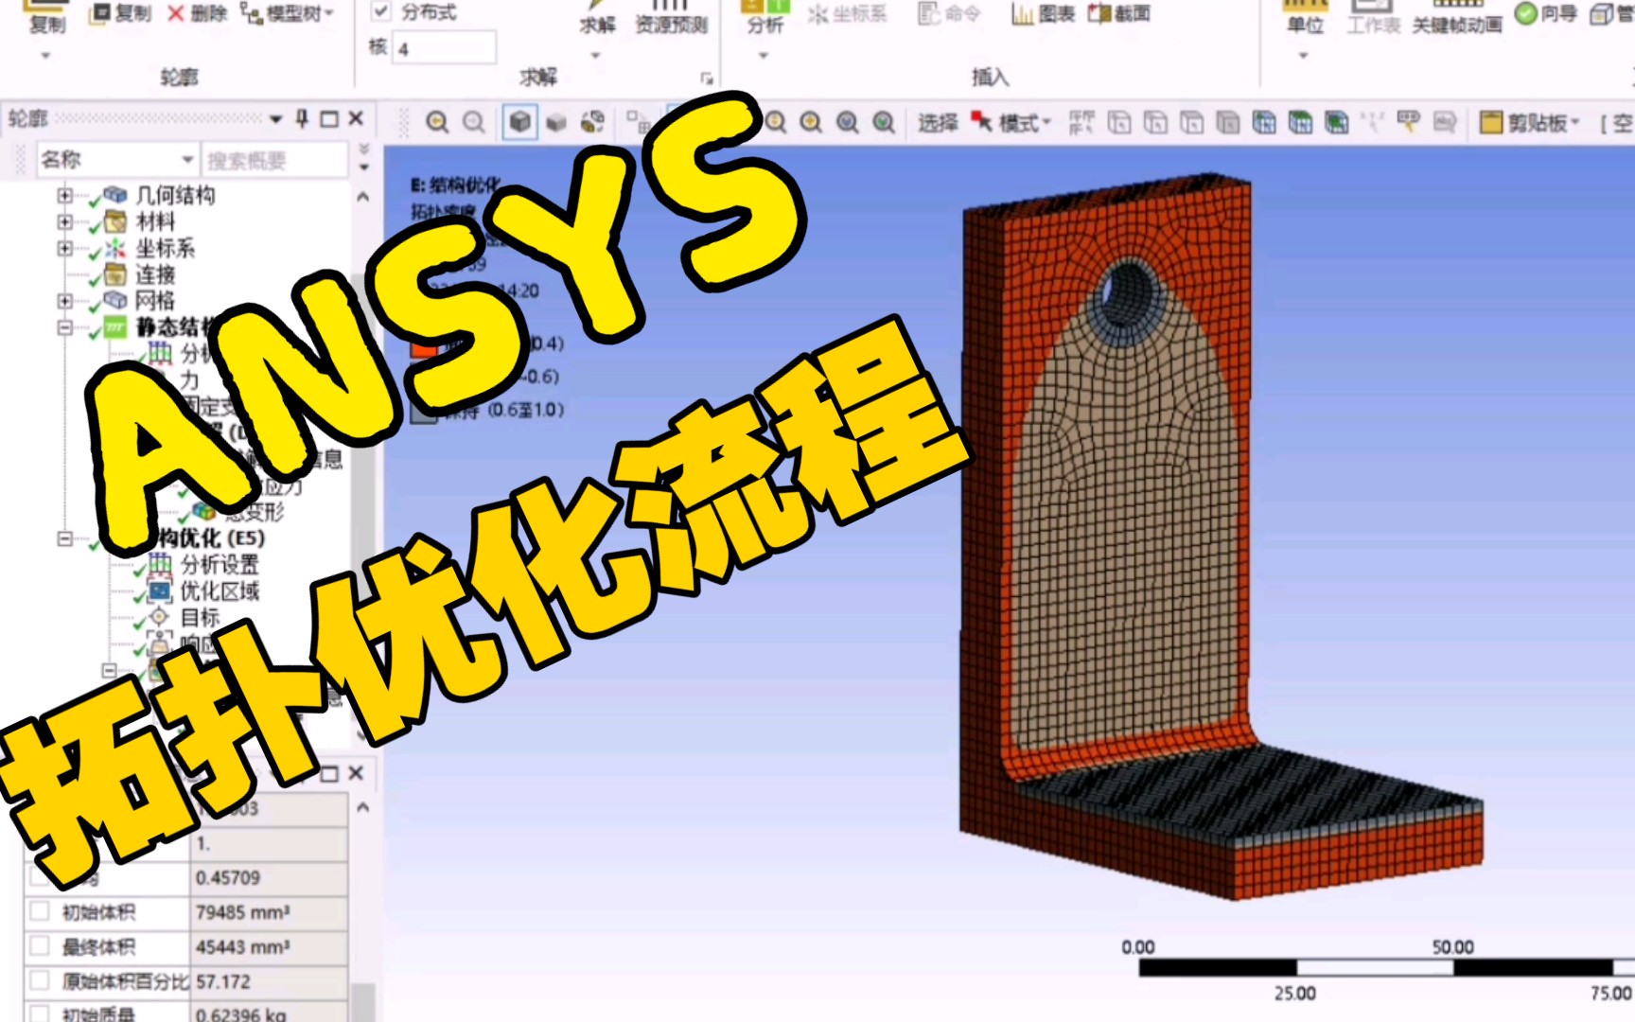
Task: Pin the 轮廓 outline panel
Action: pos(302,118)
